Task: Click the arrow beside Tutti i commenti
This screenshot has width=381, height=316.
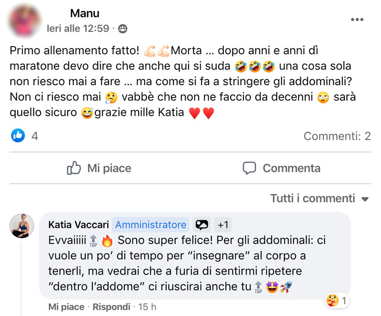Action: pyautogui.click(x=365, y=198)
